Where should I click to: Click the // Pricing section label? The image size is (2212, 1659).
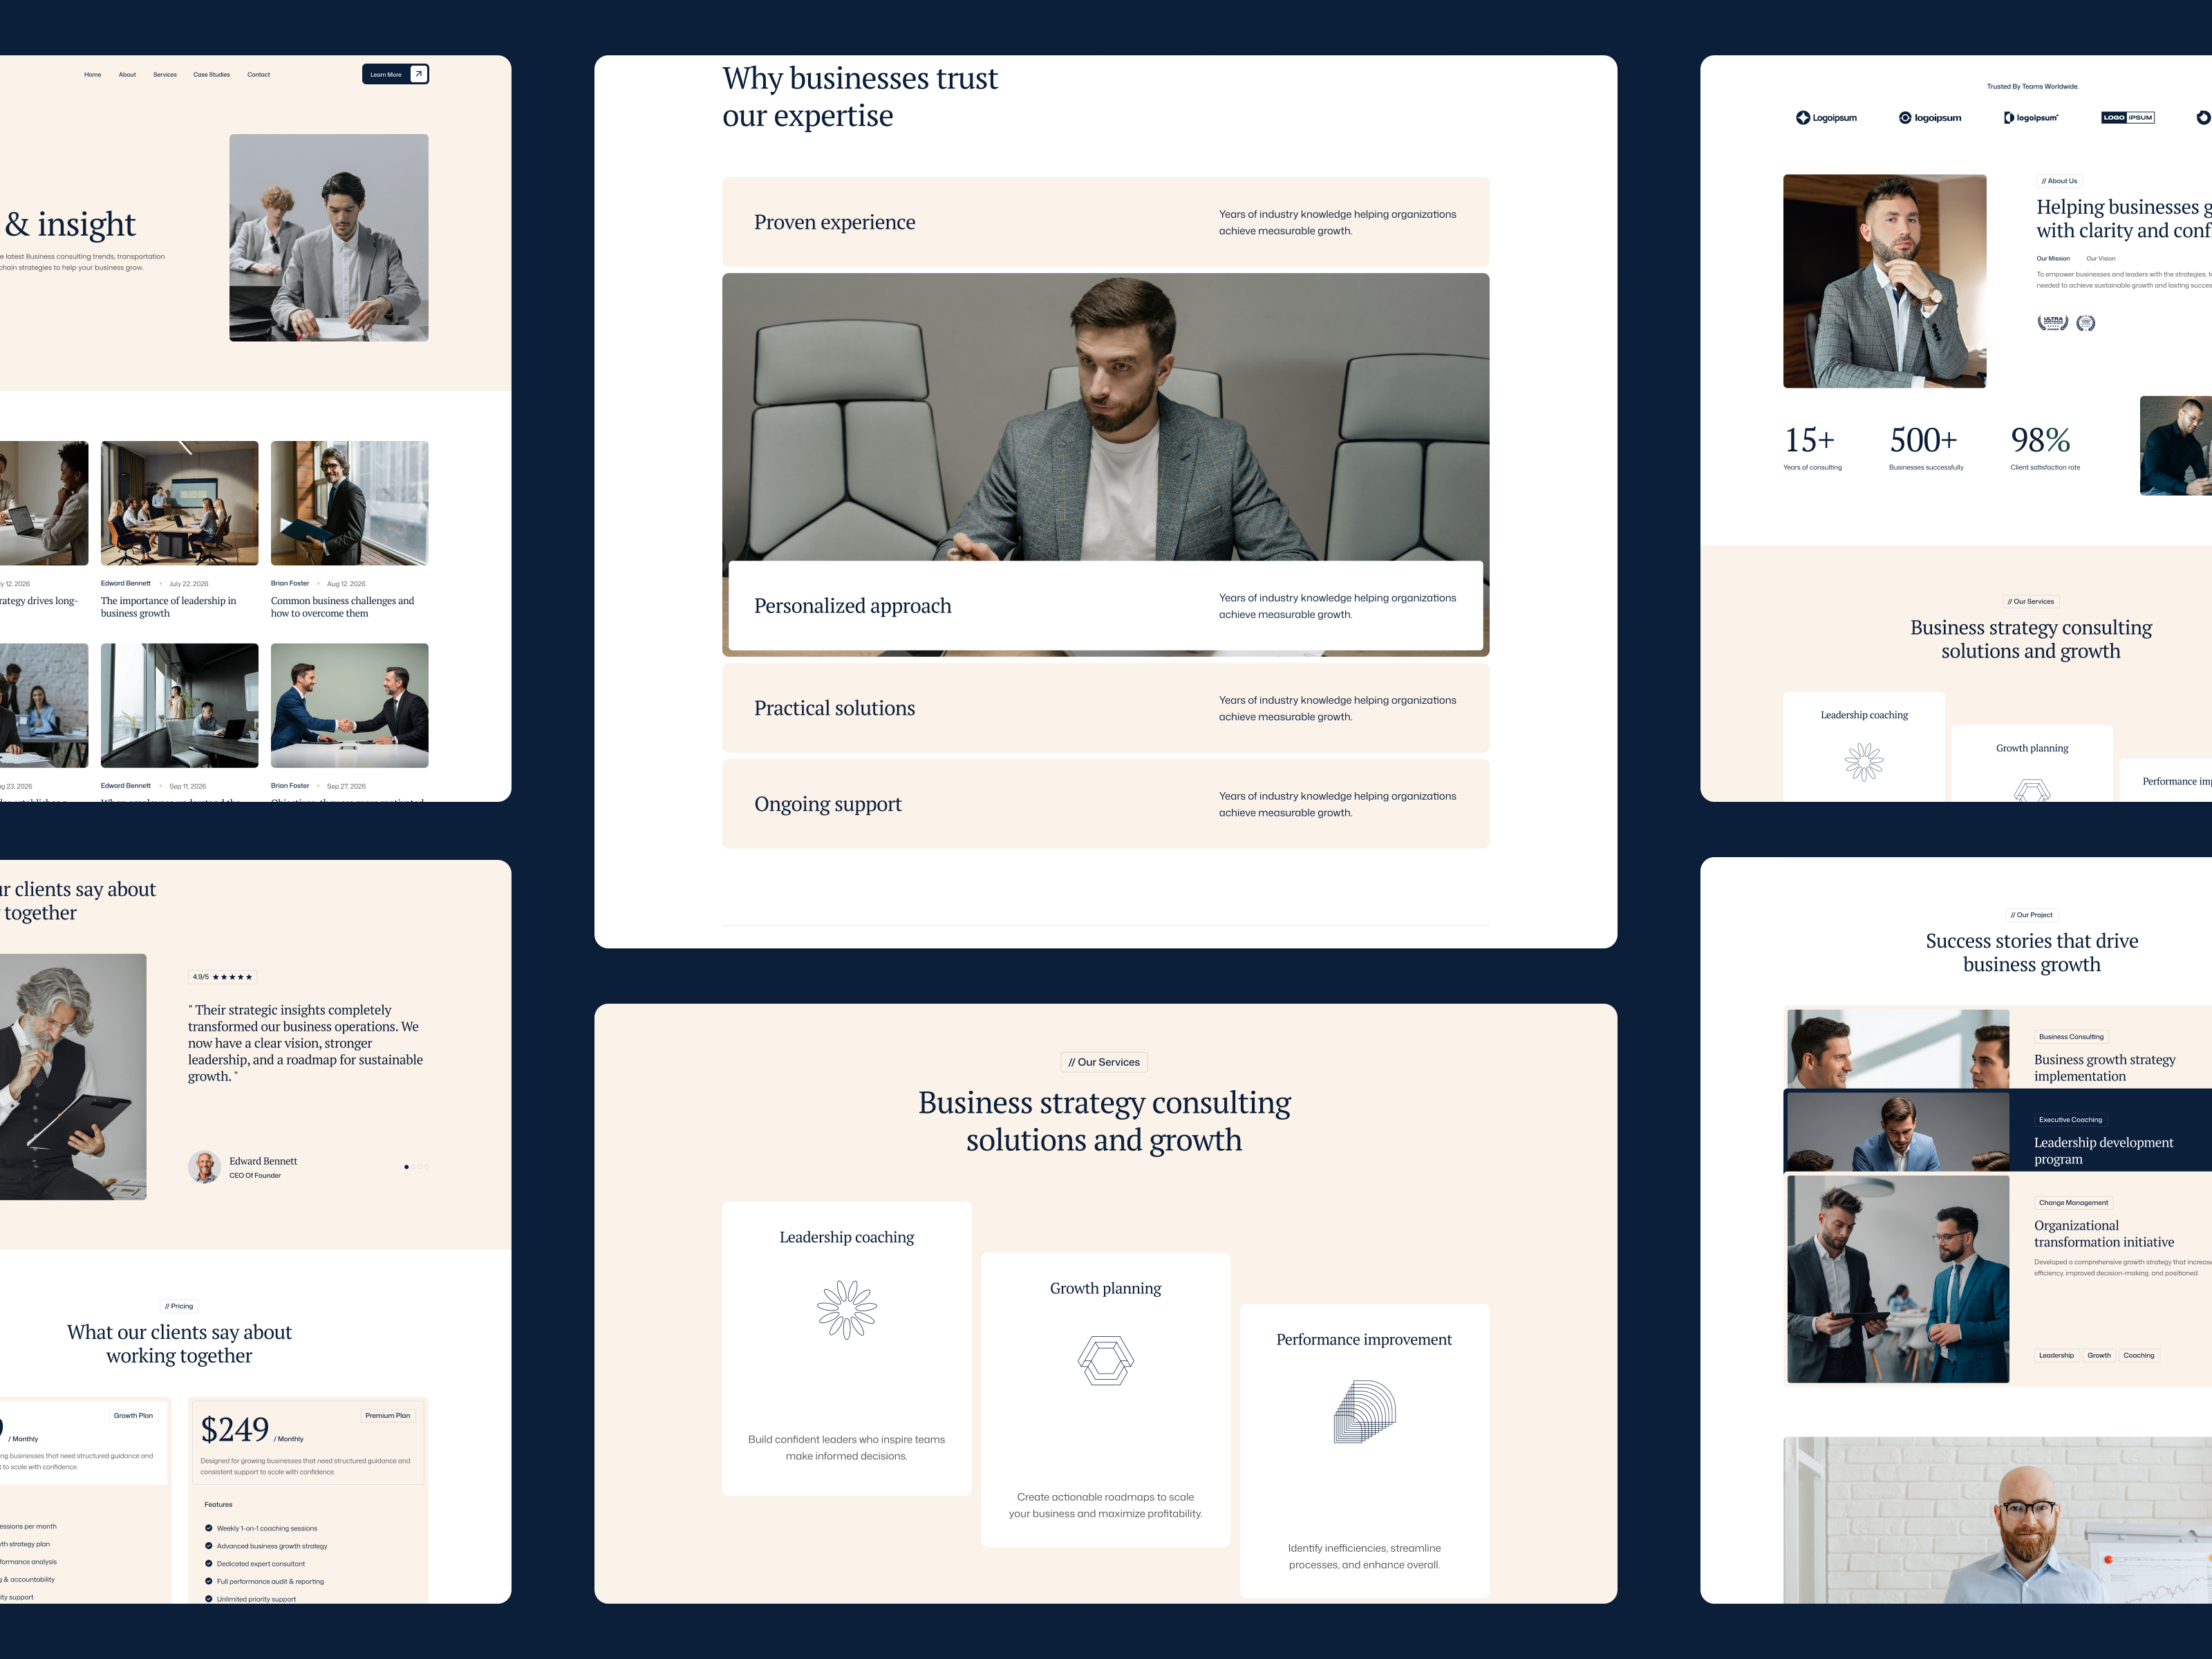click(x=179, y=1306)
